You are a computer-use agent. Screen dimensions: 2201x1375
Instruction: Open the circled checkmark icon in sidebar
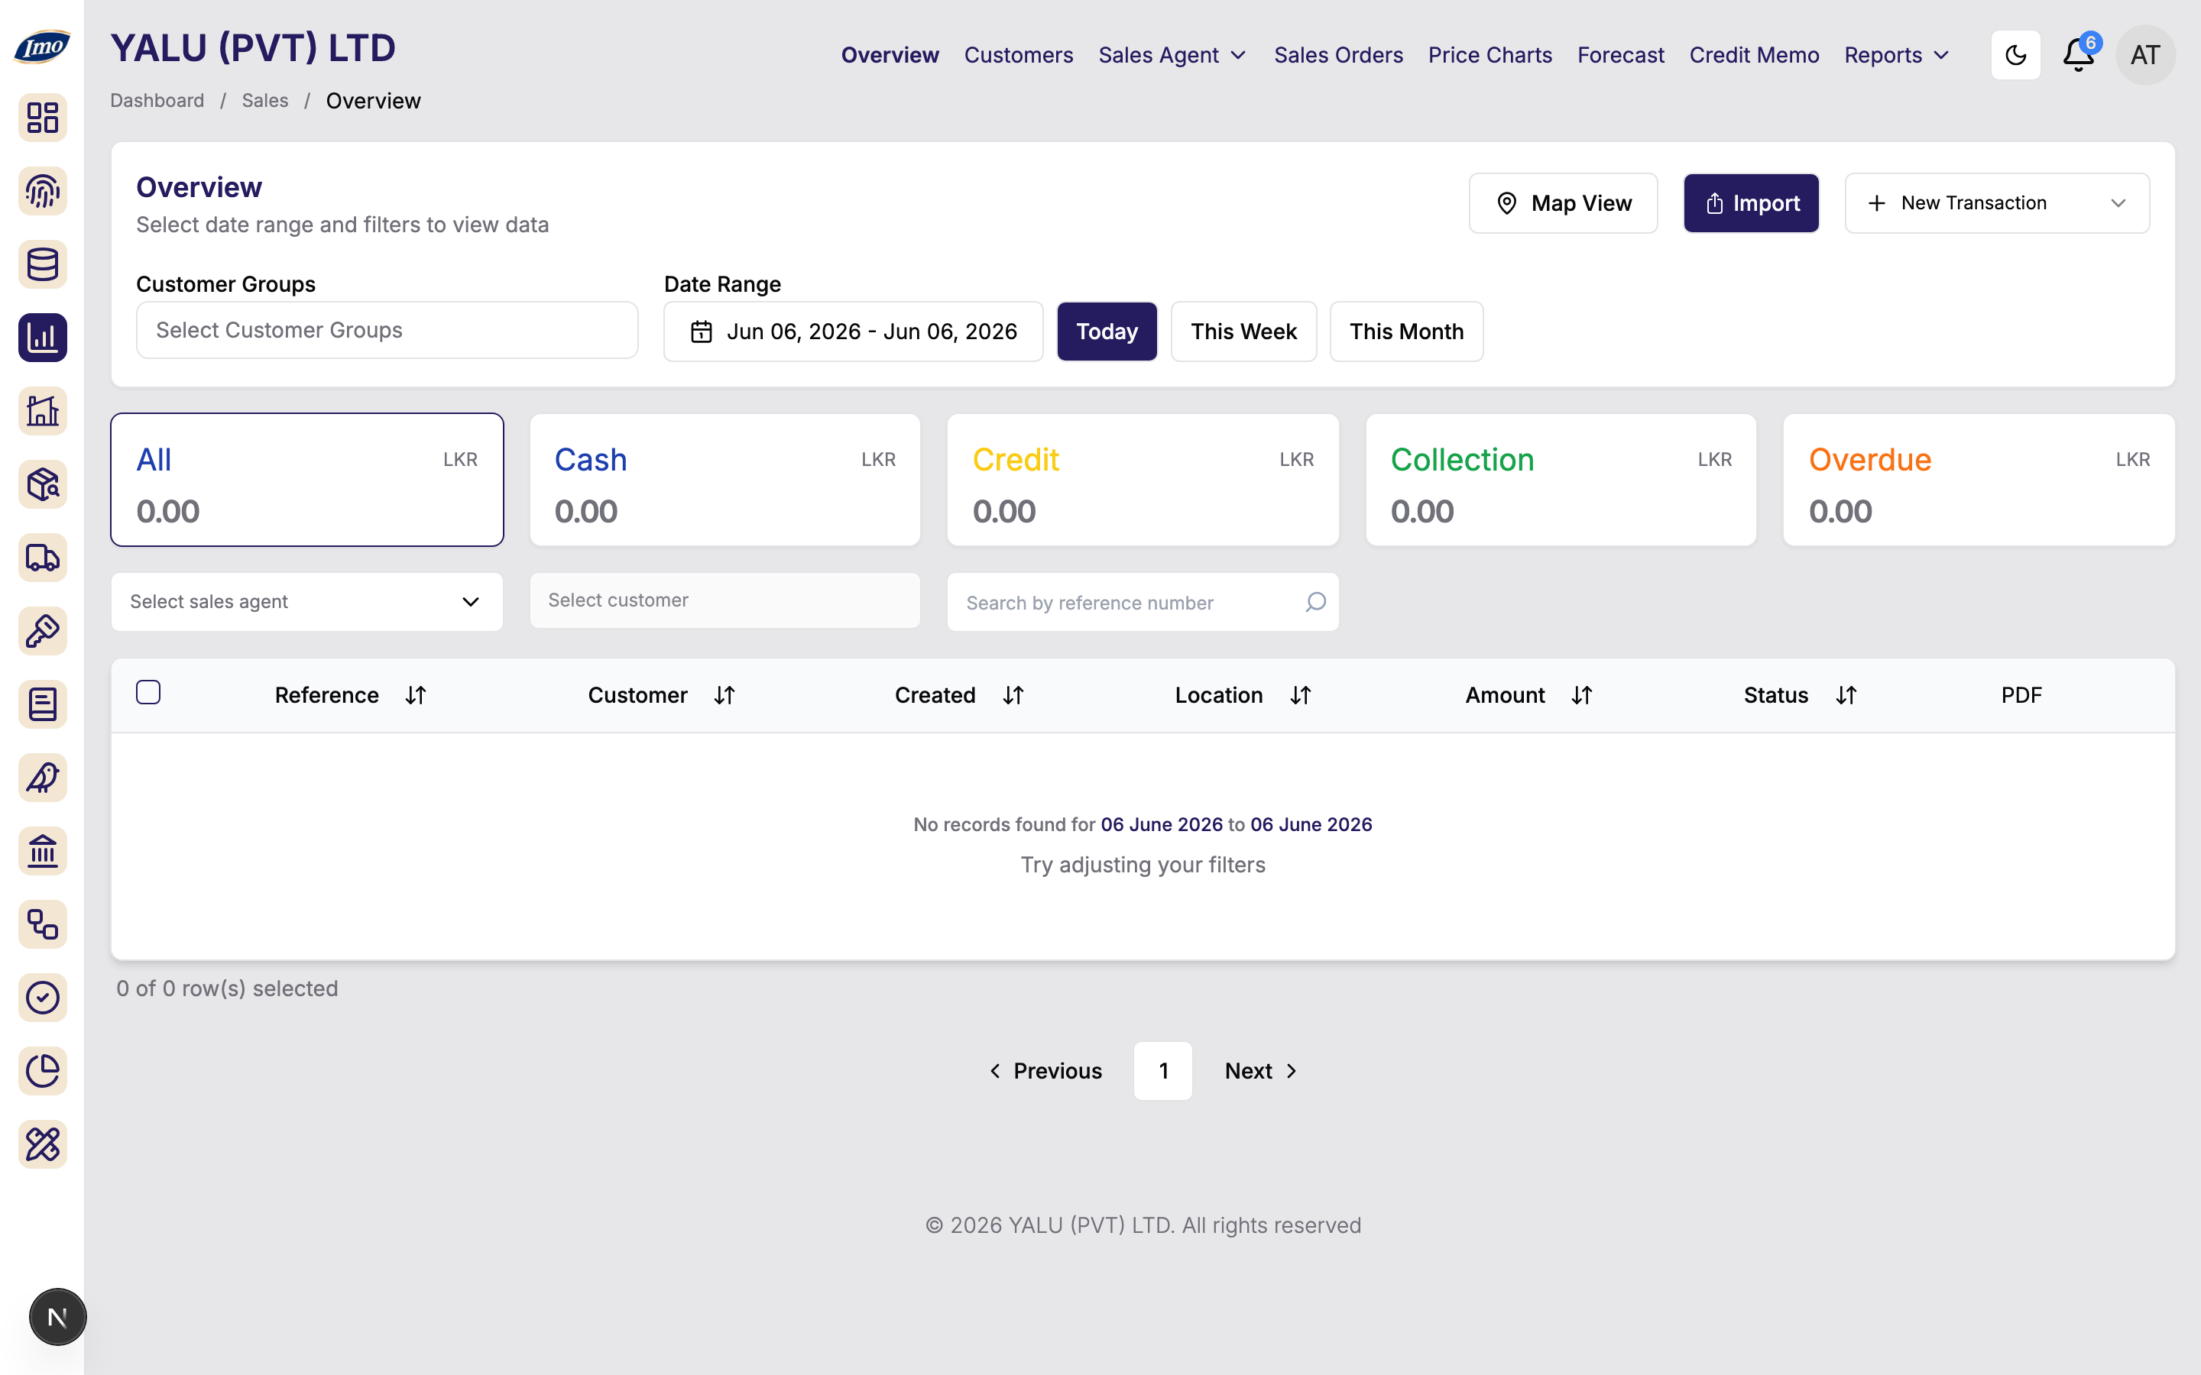click(43, 998)
